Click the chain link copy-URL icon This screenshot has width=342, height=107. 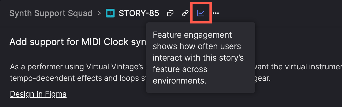tap(185, 13)
